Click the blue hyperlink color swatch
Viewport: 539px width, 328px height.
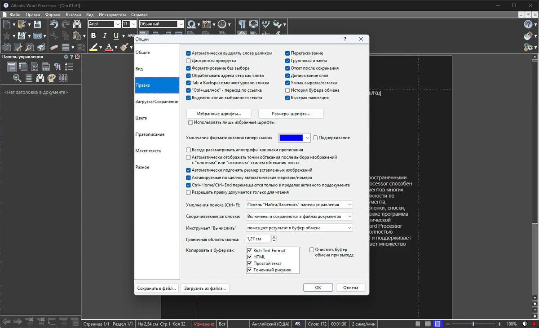(x=291, y=137)
